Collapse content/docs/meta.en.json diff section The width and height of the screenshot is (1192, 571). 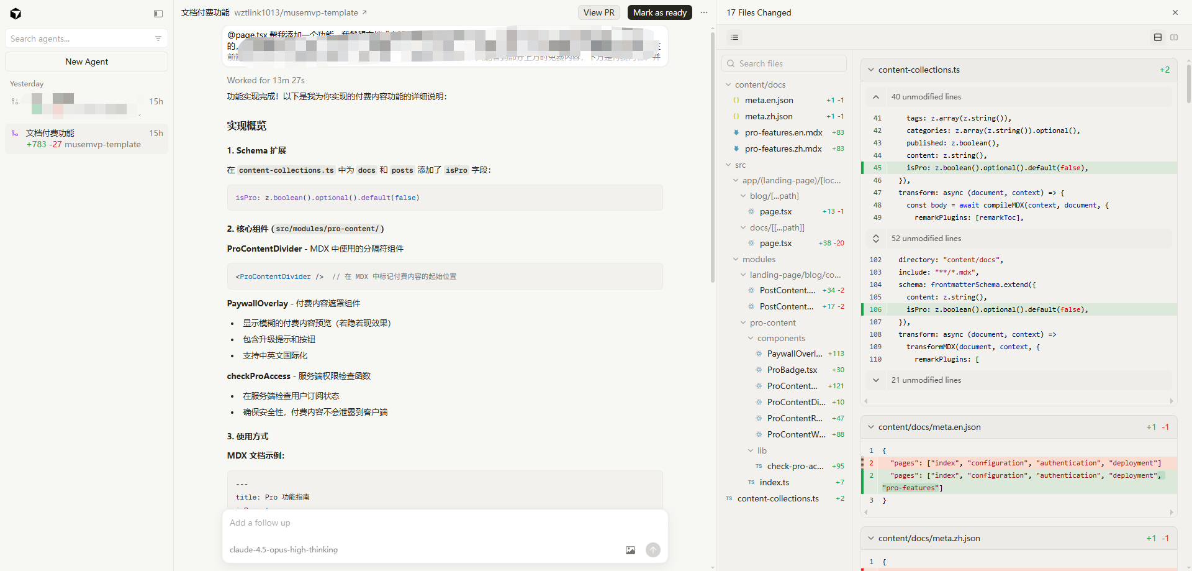871,427
